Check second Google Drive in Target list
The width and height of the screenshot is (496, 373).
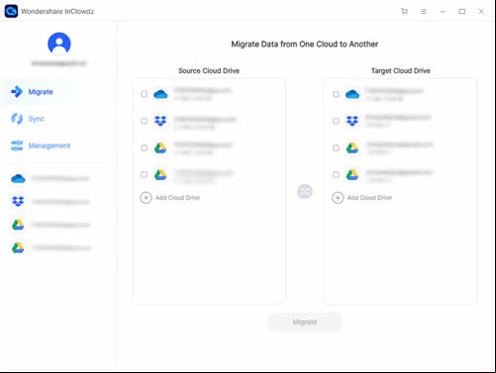tap(336, 174)
